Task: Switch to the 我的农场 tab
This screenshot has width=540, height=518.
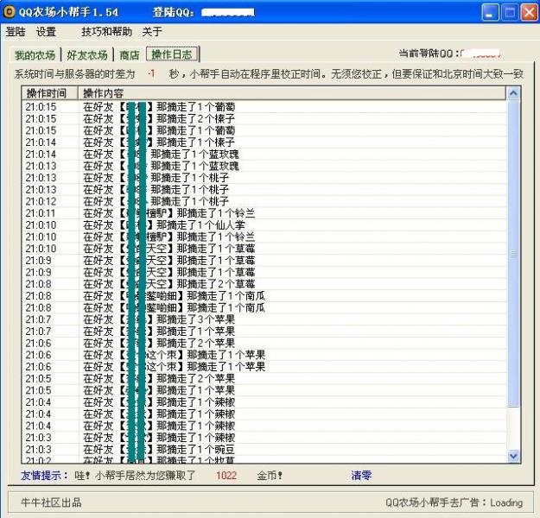Action: 35,54
